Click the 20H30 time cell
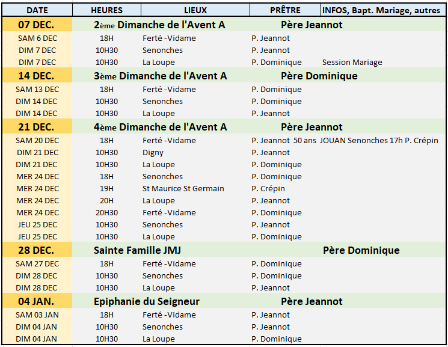The height and width of the screenshot is (347, 448). (106, 213)
